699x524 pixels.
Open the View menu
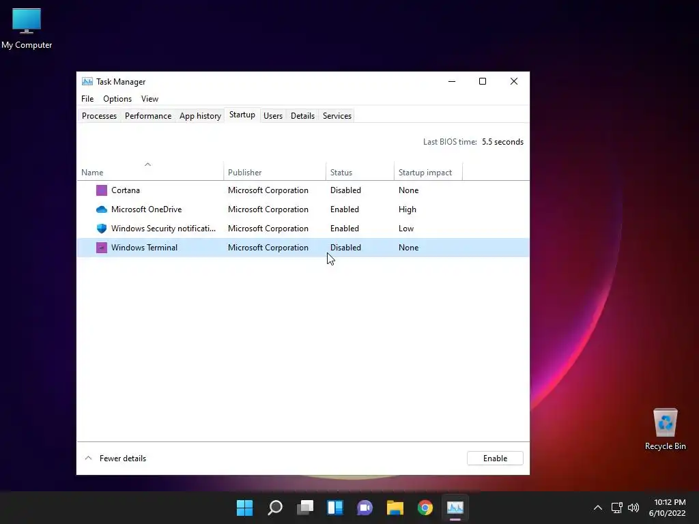click(x=149, y=99)
